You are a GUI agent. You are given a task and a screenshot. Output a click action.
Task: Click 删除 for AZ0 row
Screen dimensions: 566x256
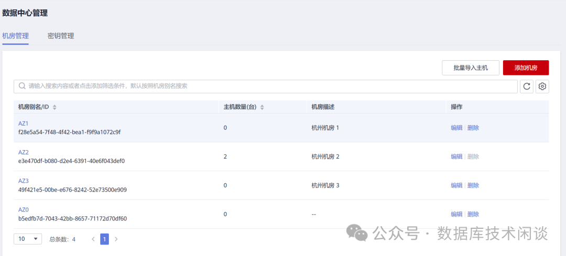[x=473, y=214]
